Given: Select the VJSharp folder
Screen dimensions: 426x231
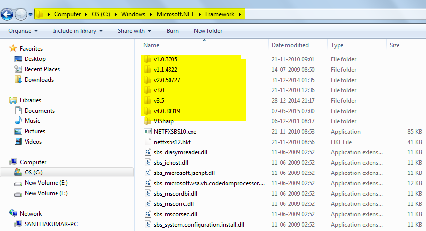Looking at the screenshot, I should [x=164, y=121].
